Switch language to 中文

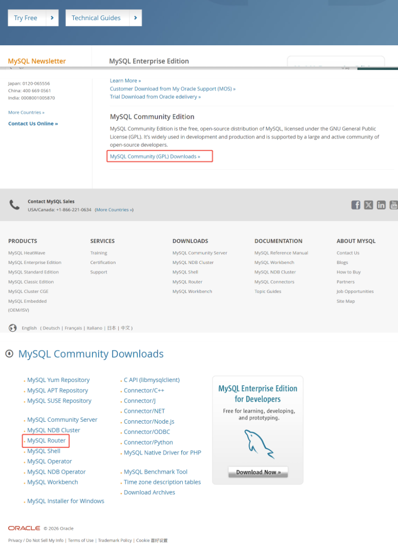pos(125,328)
